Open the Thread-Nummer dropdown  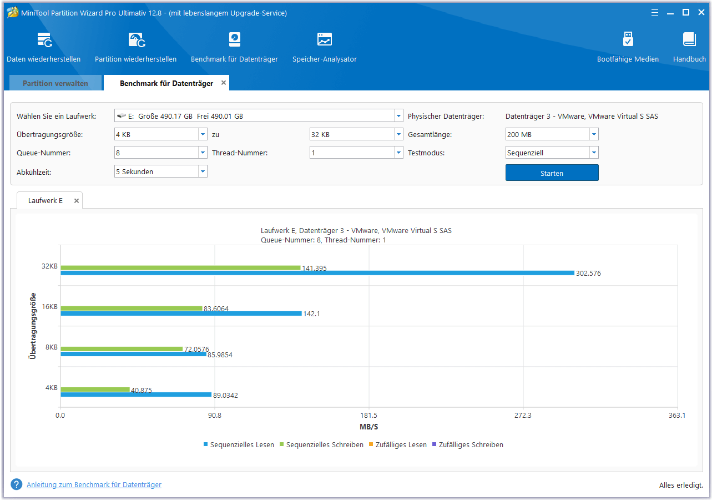pos(398,153)
